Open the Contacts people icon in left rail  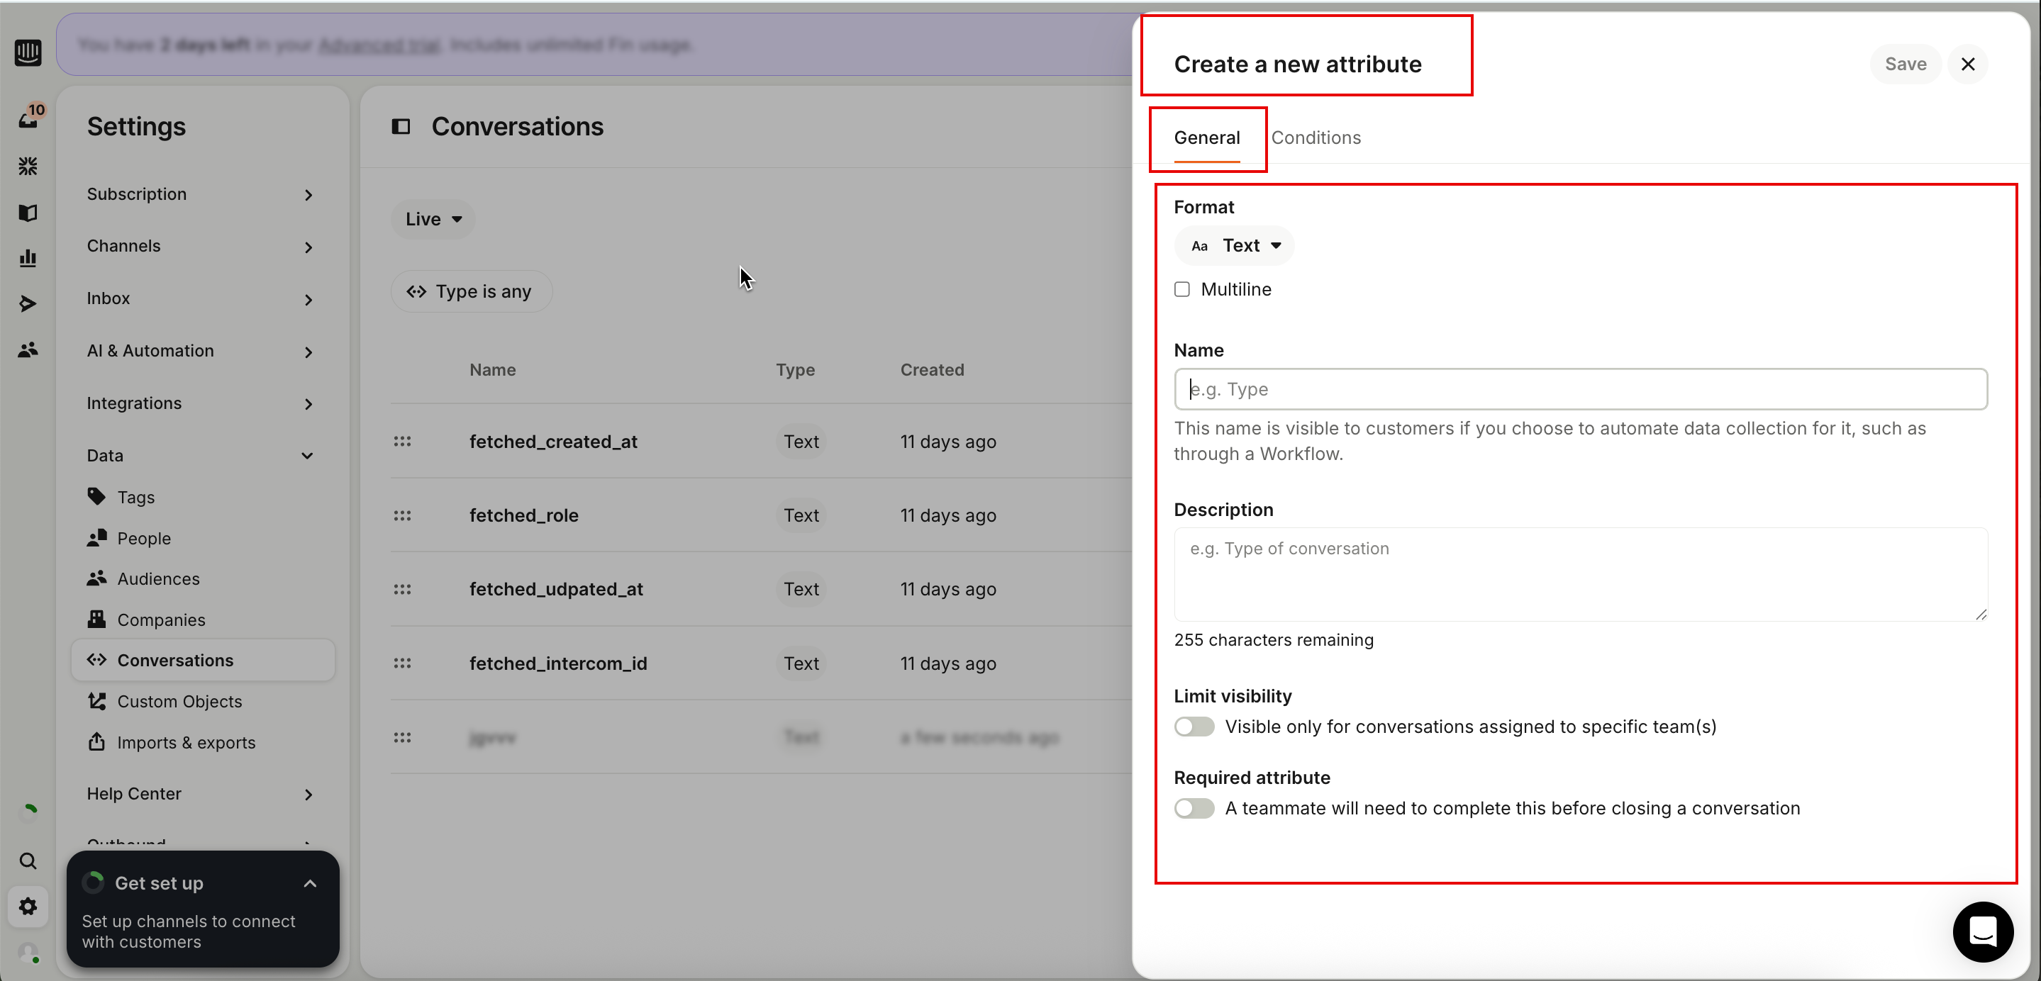[x=28, y=350]
